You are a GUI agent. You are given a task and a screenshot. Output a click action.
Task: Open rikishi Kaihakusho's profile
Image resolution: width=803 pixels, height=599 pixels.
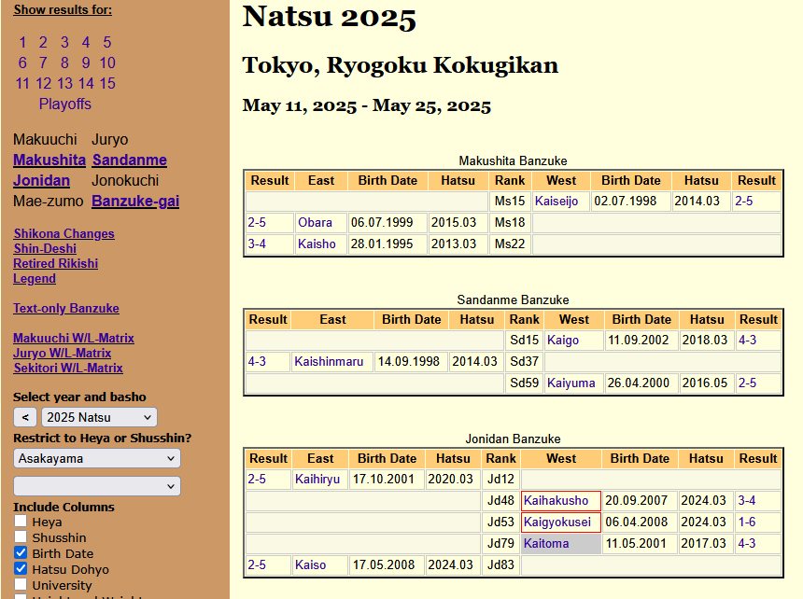(556, 501)
